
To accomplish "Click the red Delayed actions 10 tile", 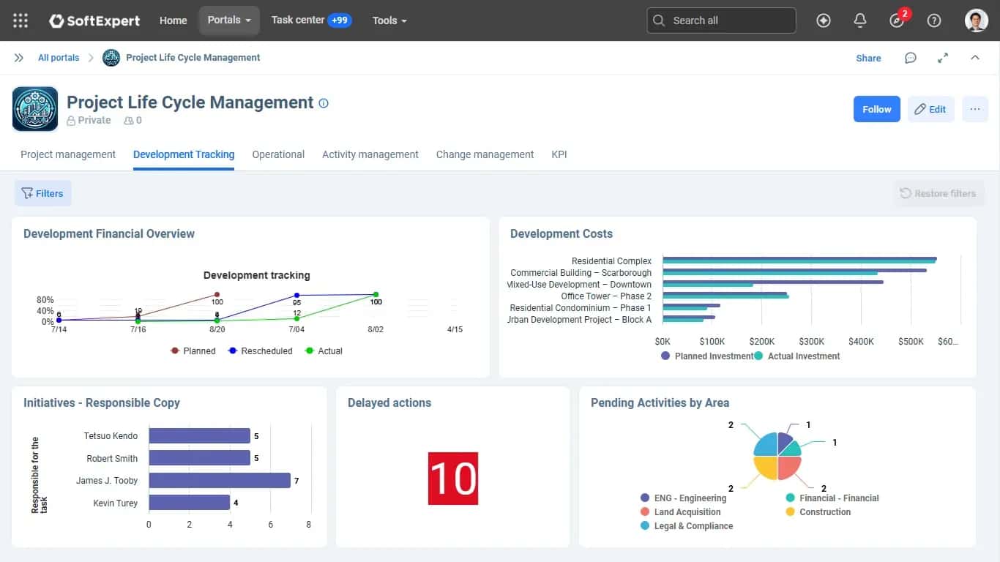I will pos(453,479).
